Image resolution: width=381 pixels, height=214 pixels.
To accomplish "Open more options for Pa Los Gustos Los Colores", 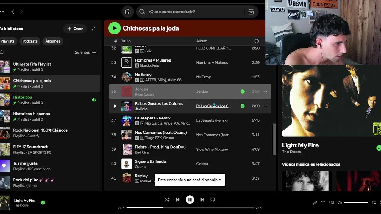I will click(x=265, y=106).
